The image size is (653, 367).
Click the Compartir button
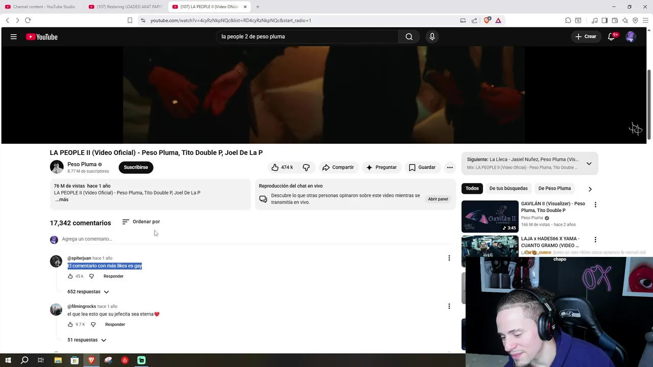338,167
